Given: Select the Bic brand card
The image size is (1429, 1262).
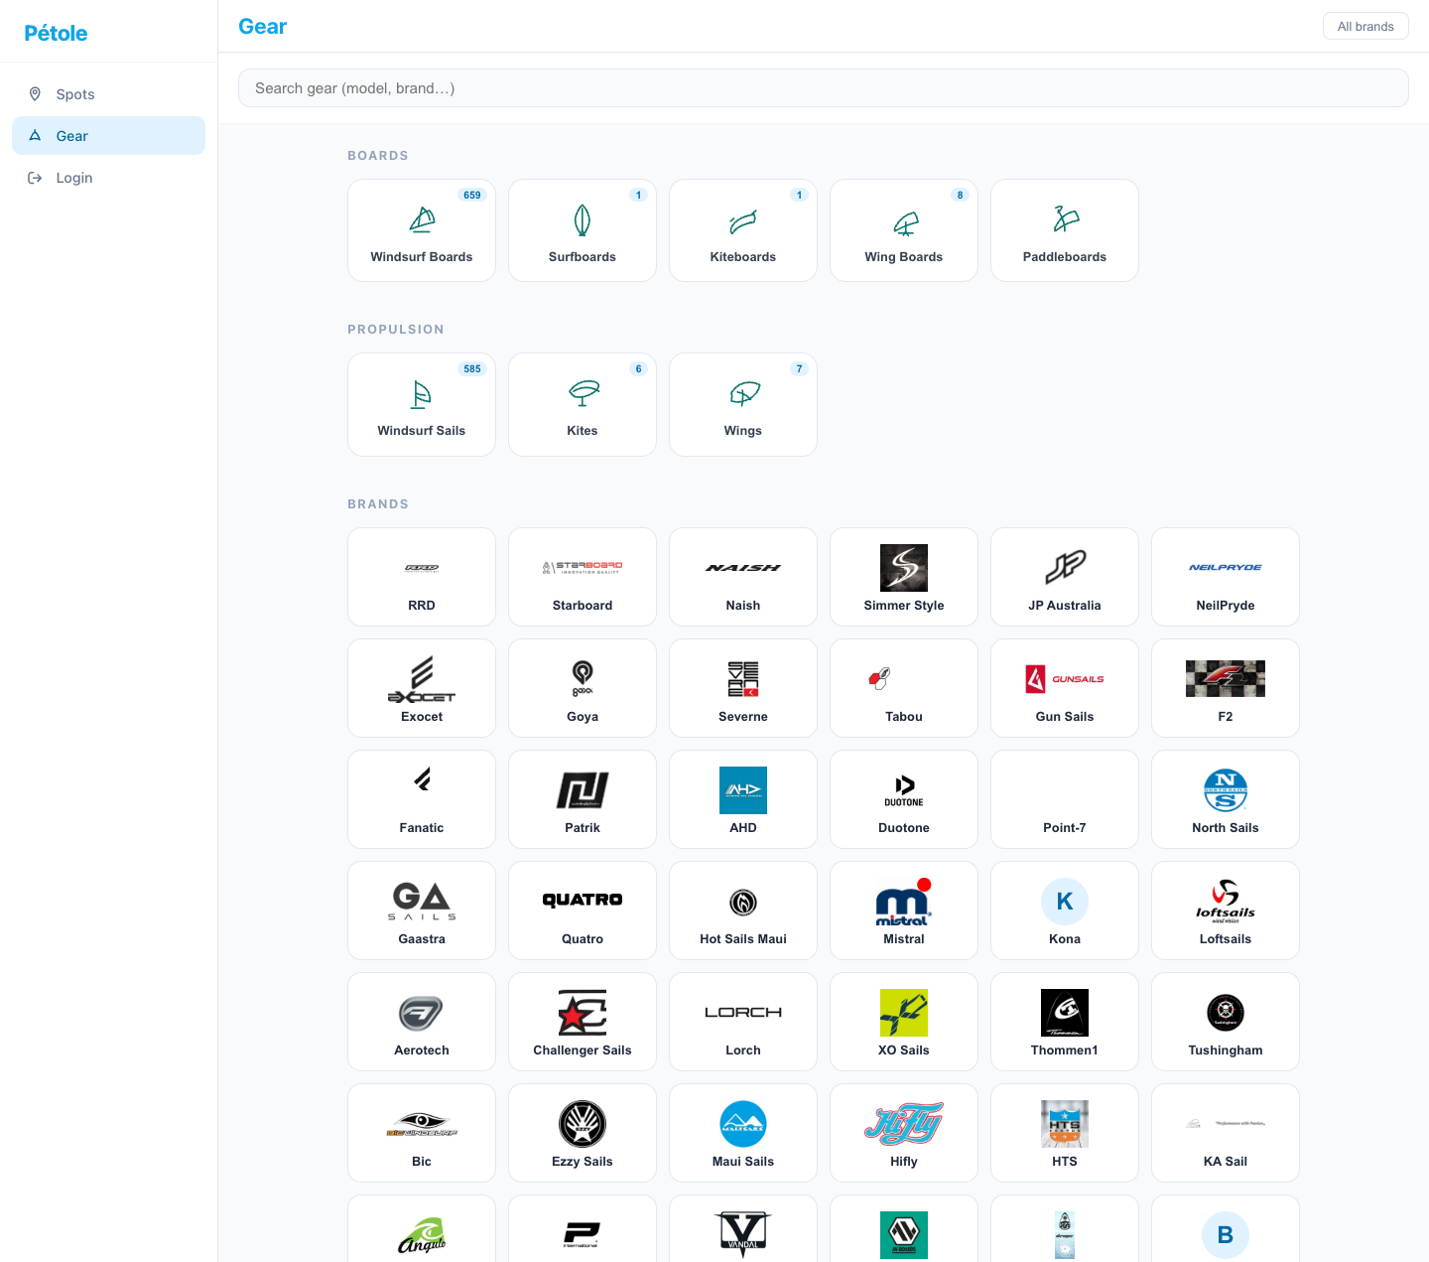Looking at the screenshot, I should tap(422, 1133).
